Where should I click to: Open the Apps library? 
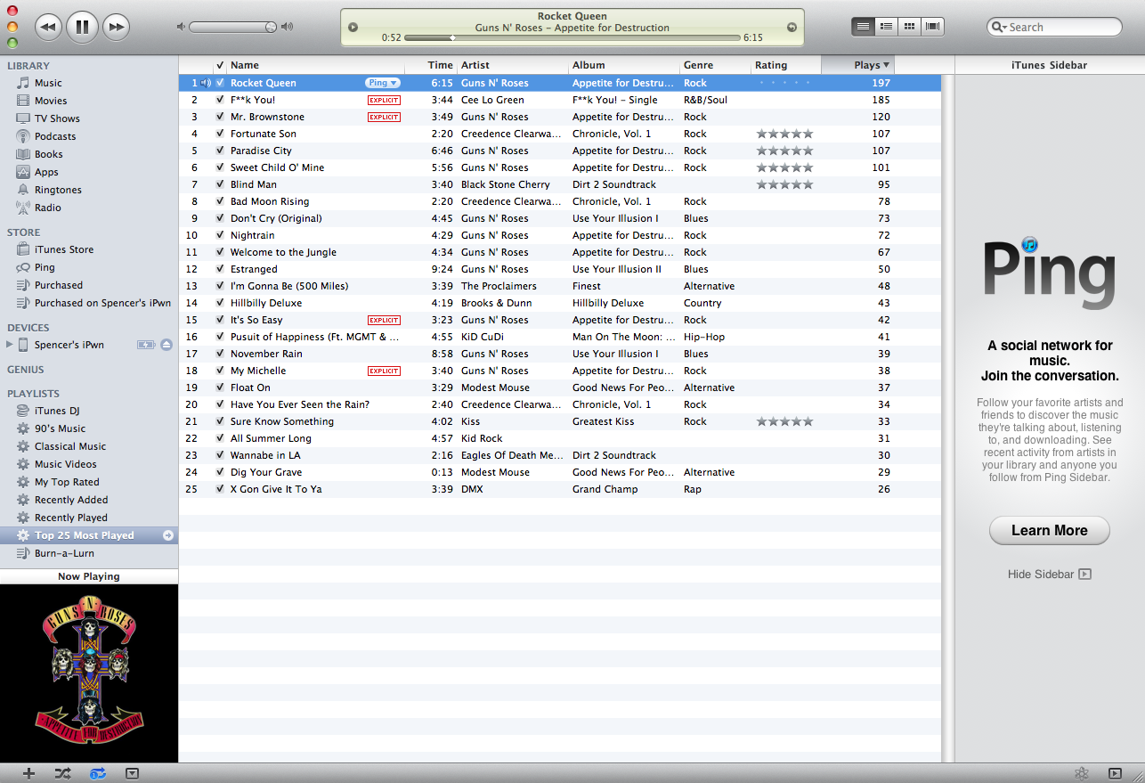(46, 172)
